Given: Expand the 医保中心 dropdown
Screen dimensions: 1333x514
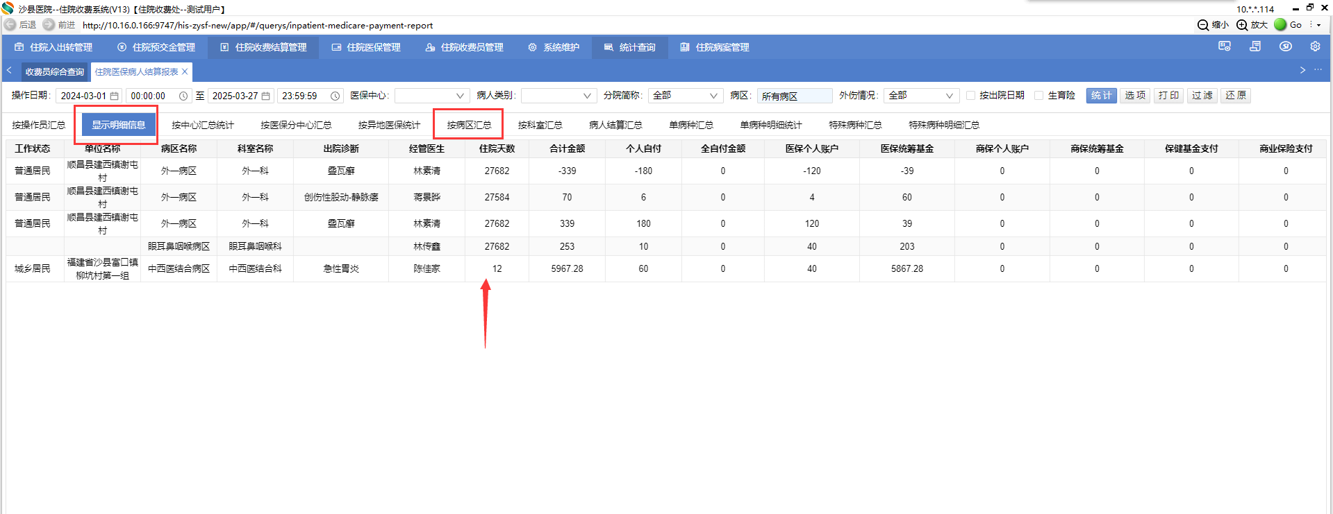Looking at the screenshot, I should 433,96.
